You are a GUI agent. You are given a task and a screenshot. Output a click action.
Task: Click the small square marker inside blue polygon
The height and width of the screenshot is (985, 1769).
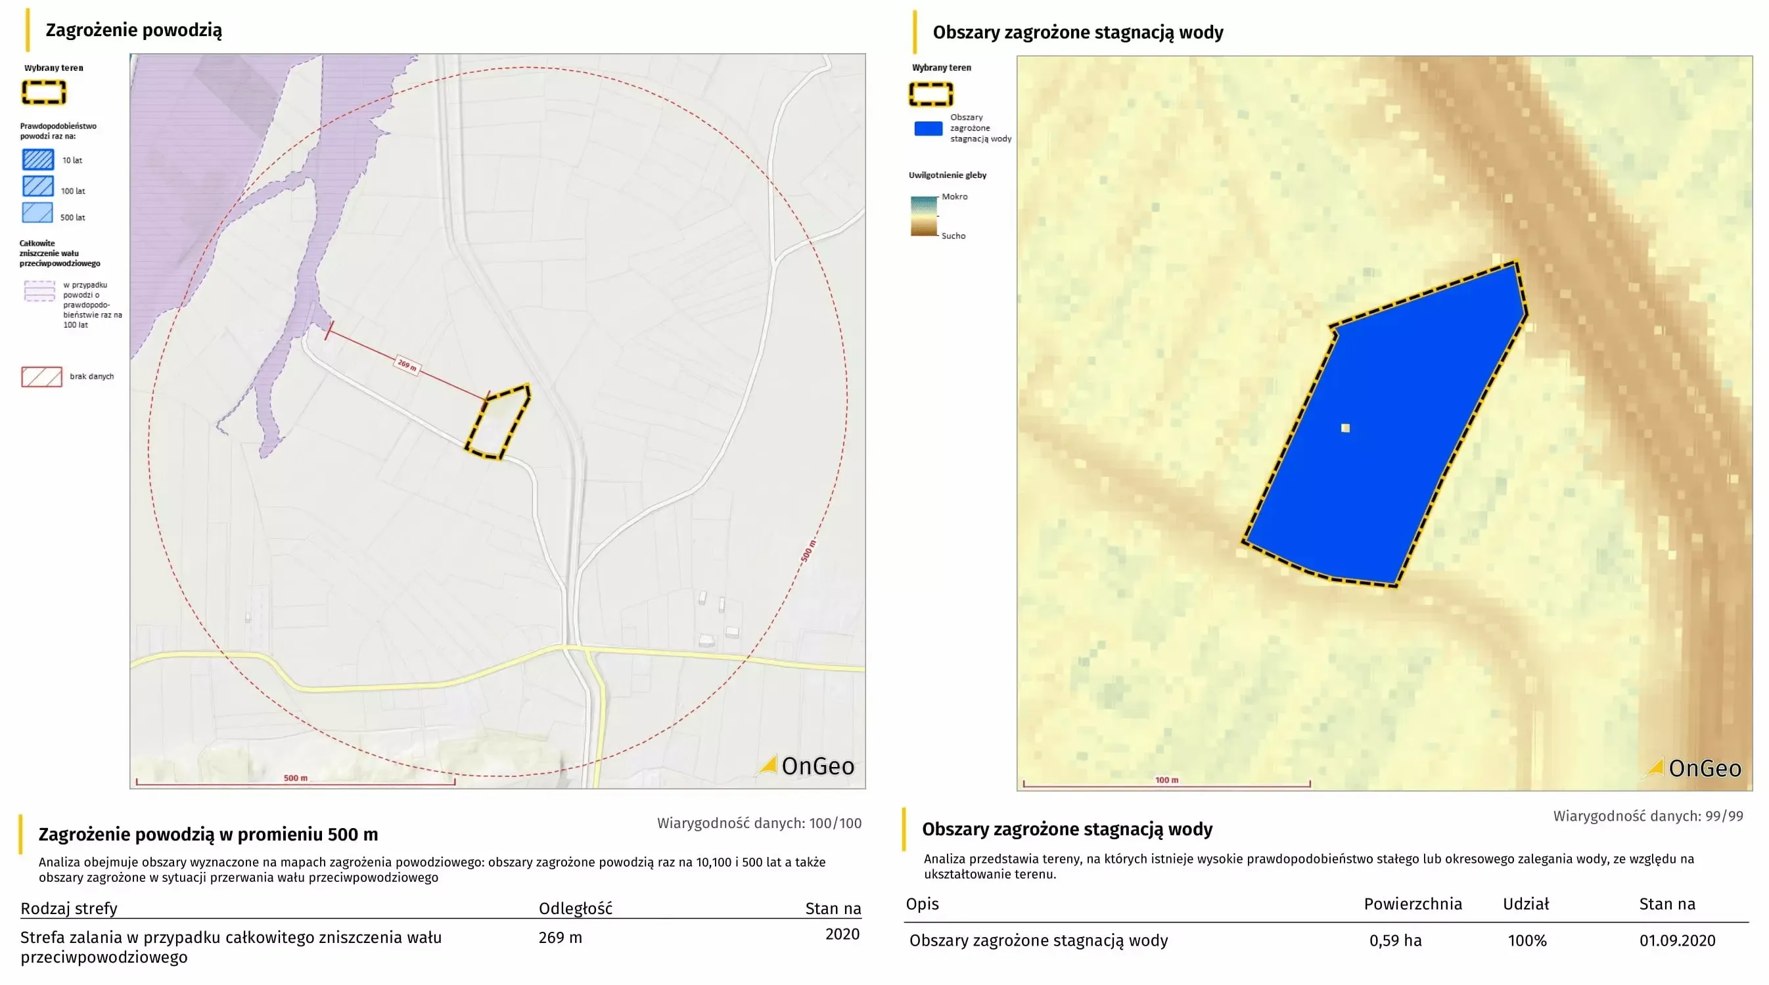pos(1345,428)
